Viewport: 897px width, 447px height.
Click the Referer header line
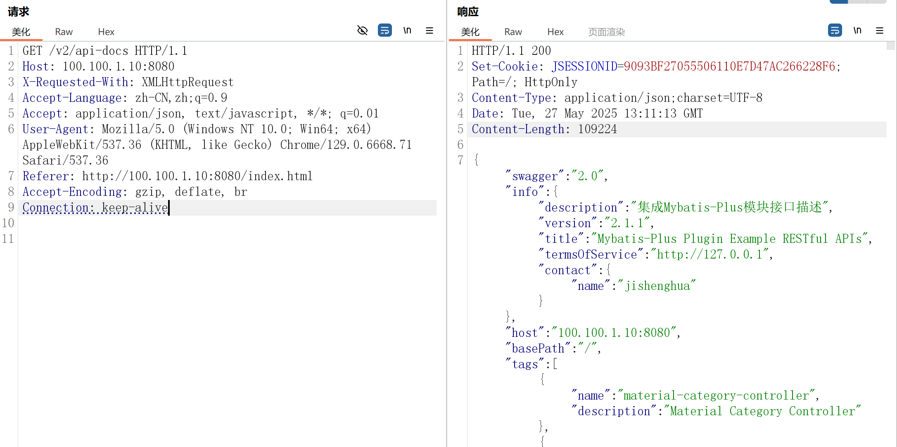click(168, 176)
